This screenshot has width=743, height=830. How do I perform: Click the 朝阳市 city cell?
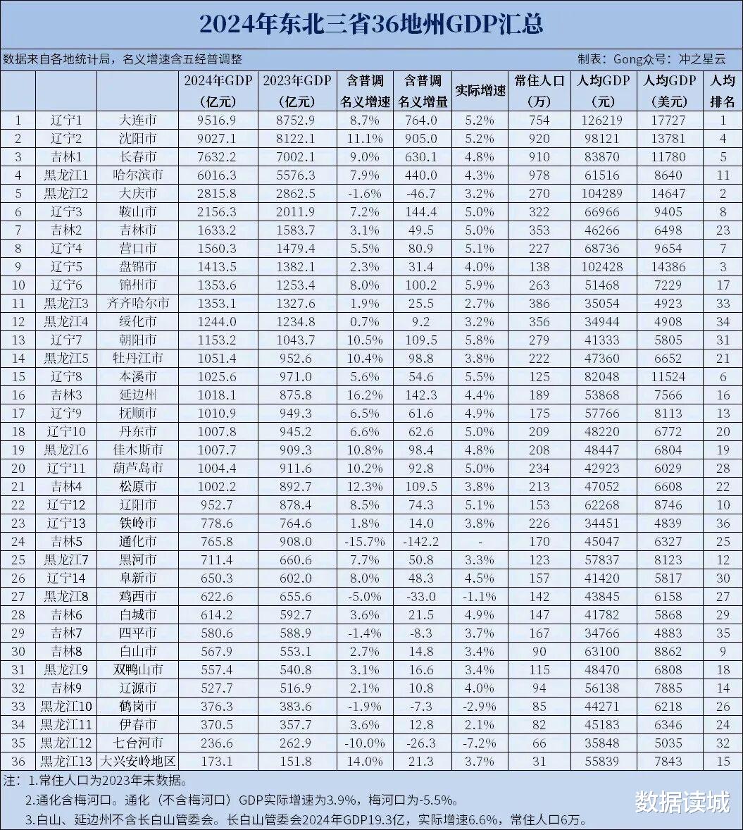pyautogui.click(x=137, y=340)
